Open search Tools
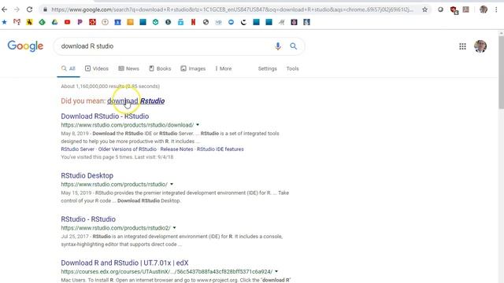 tap(292, 68)
